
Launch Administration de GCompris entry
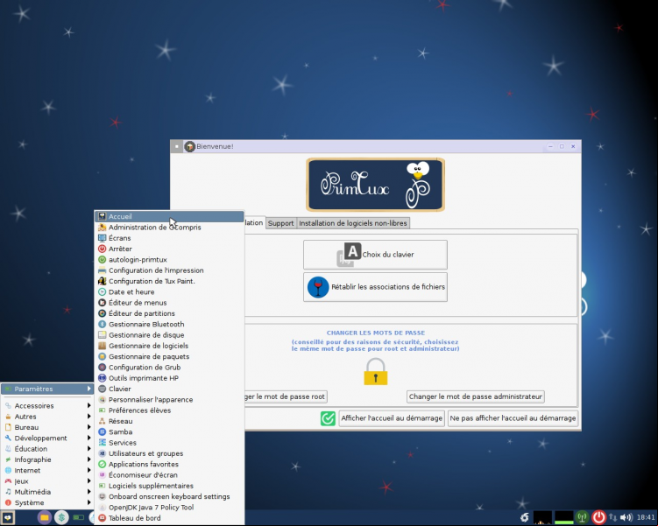click(x=169, y=228)
